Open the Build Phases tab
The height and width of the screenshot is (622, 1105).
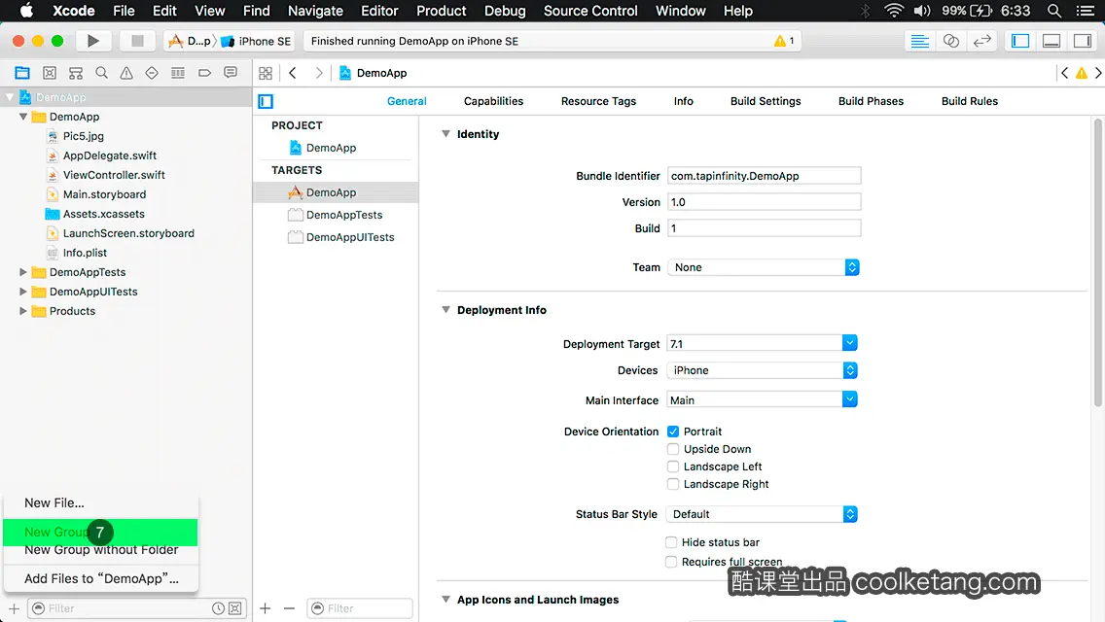871,101
